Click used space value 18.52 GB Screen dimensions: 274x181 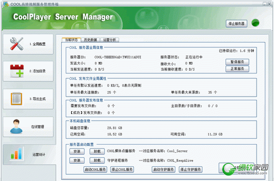tap(115, 134)
